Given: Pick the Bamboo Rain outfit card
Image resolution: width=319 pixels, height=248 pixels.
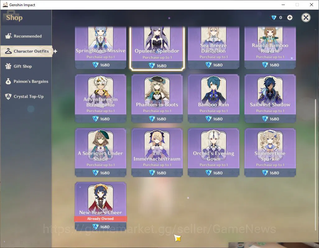Looking at the screenshot, I should pyautogui.click(x=213, y=99).
